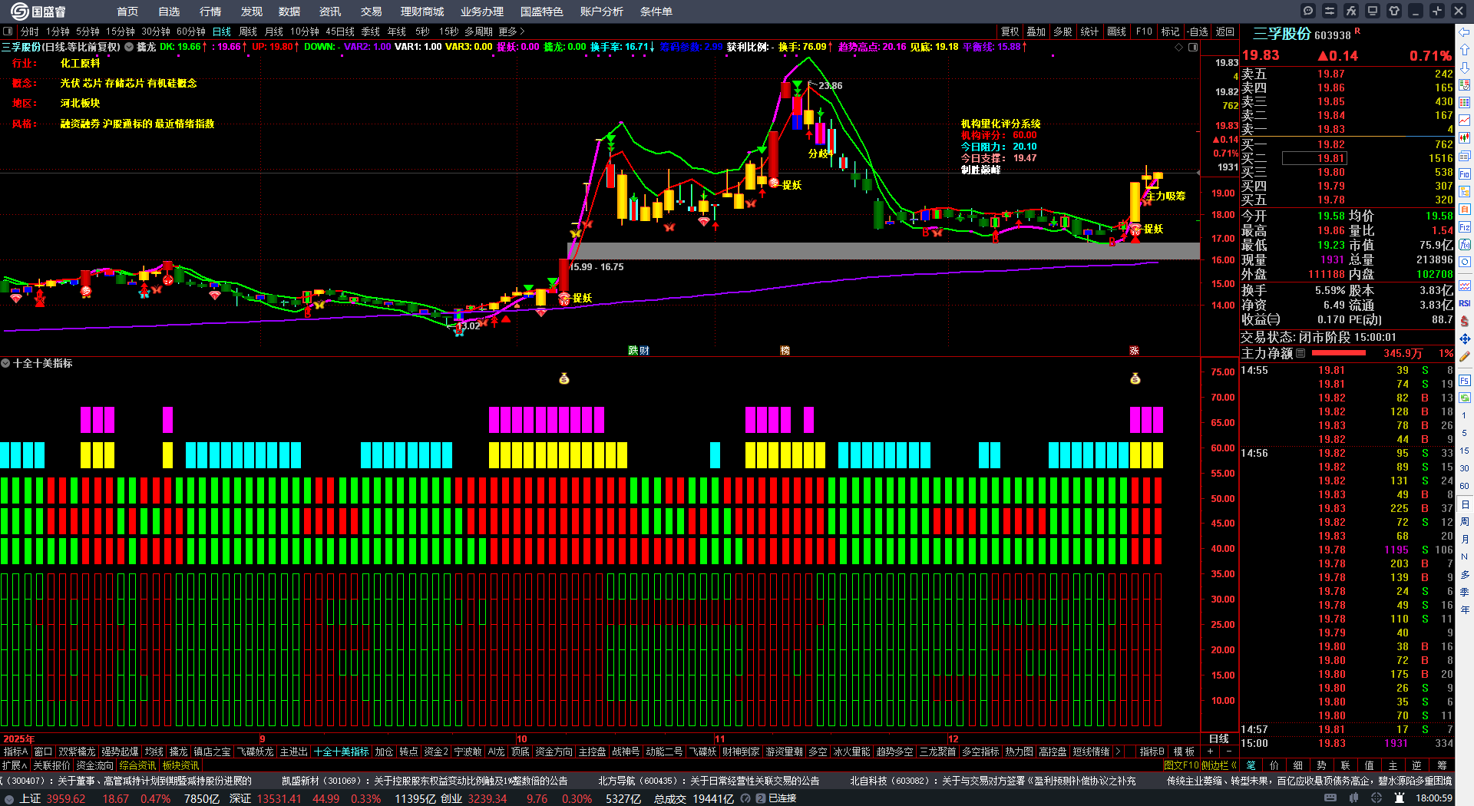Select the 资金方向 indicator tab
1474x806 pixels.
(x=554, y=751)
